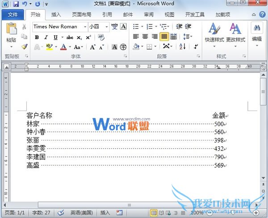Open the Paragraph dialog launcher

(198, 56)
